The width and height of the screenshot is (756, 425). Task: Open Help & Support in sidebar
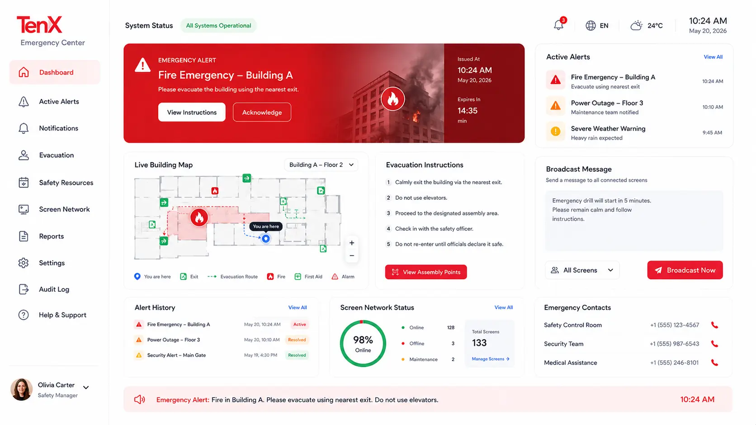coord(55,315)
